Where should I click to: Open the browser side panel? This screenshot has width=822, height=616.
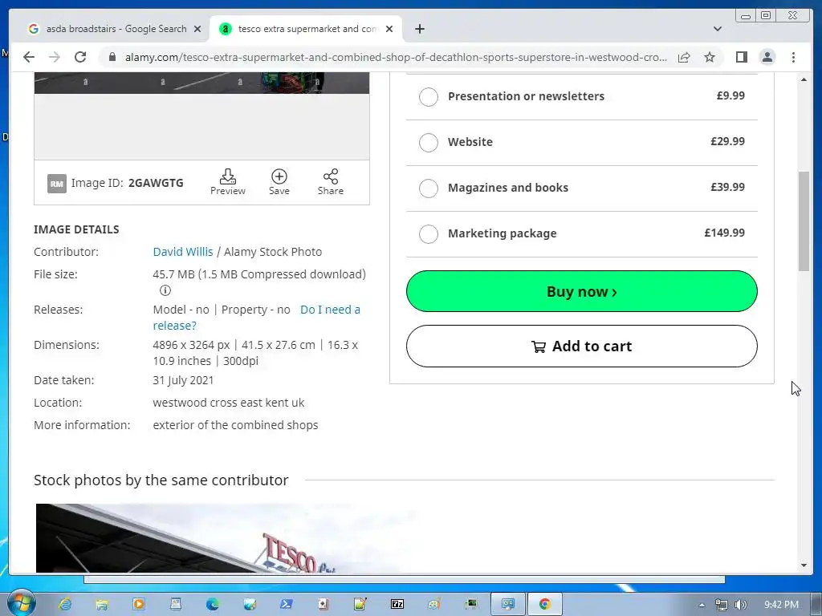click(741, 57)
